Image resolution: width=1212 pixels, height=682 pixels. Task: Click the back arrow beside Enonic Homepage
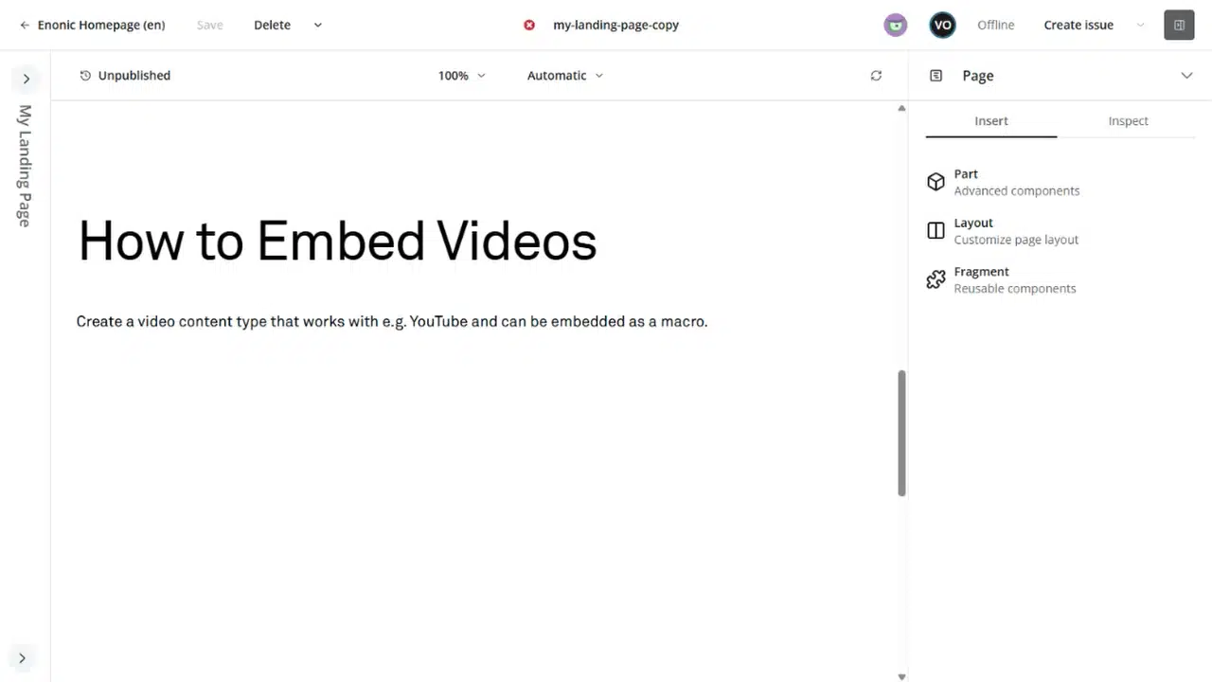pyautogui.click(x=25, y=26)
